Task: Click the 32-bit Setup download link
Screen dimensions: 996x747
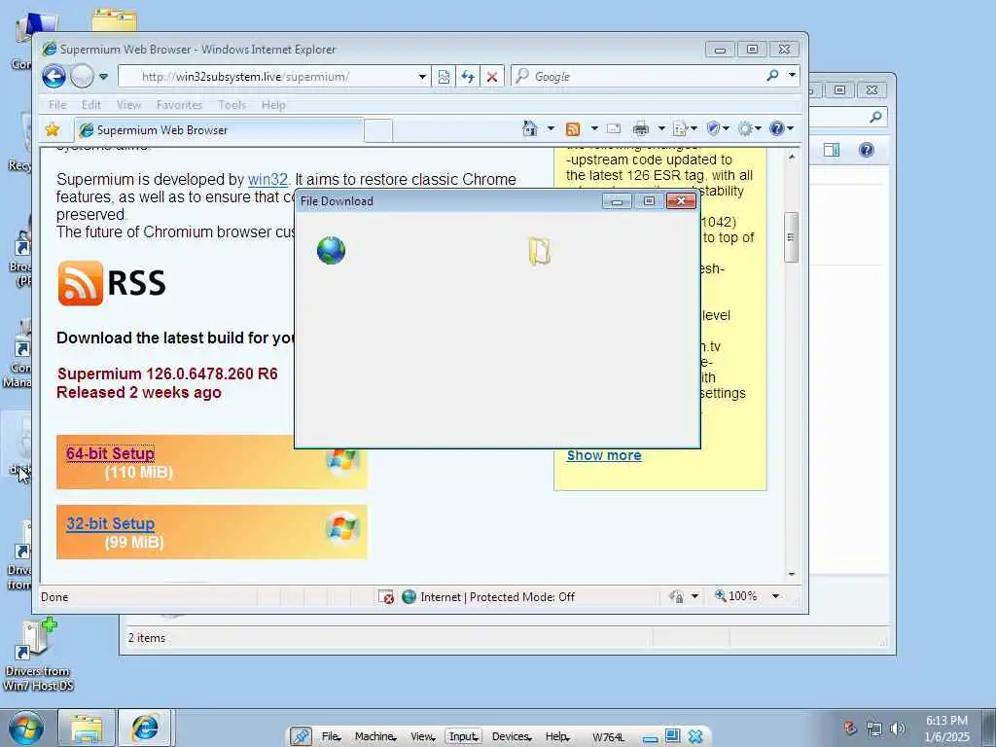Action: click(x=111, y=523)
